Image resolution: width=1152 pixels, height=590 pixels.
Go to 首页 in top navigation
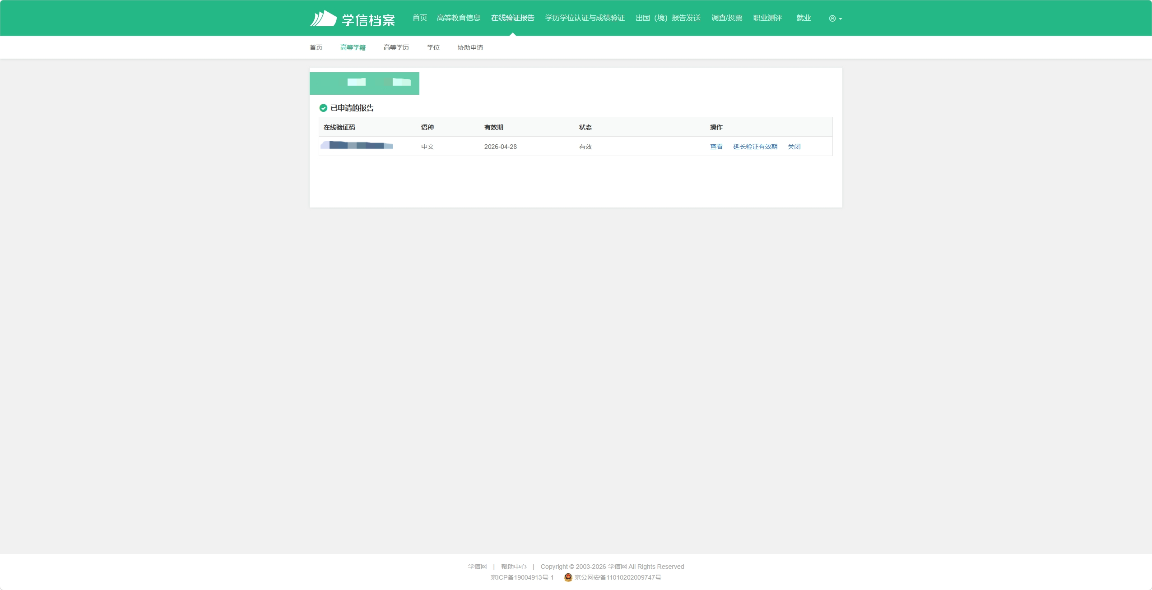tap(419, 18)
